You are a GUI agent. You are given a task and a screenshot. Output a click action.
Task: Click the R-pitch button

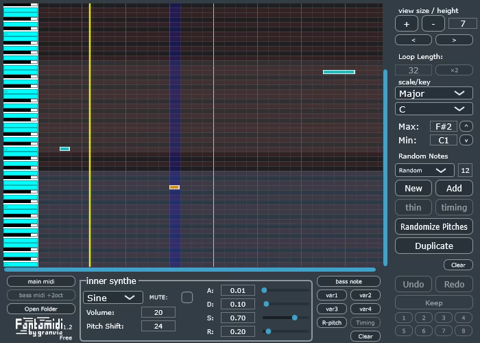332,322
